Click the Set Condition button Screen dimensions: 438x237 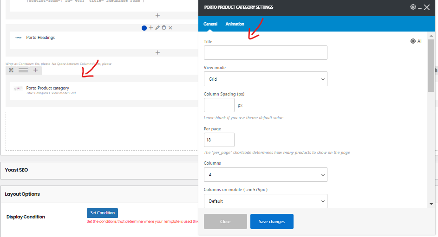tap(102, 213)
